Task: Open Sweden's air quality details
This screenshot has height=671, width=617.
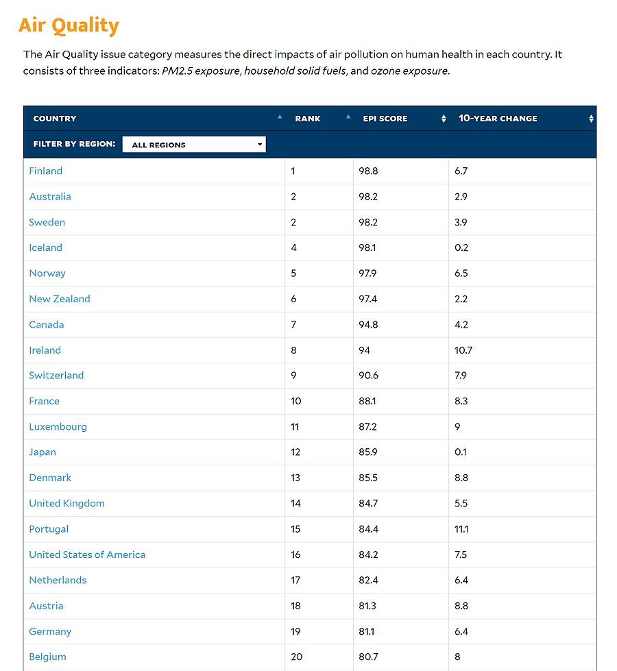Action: click(47, 222)
